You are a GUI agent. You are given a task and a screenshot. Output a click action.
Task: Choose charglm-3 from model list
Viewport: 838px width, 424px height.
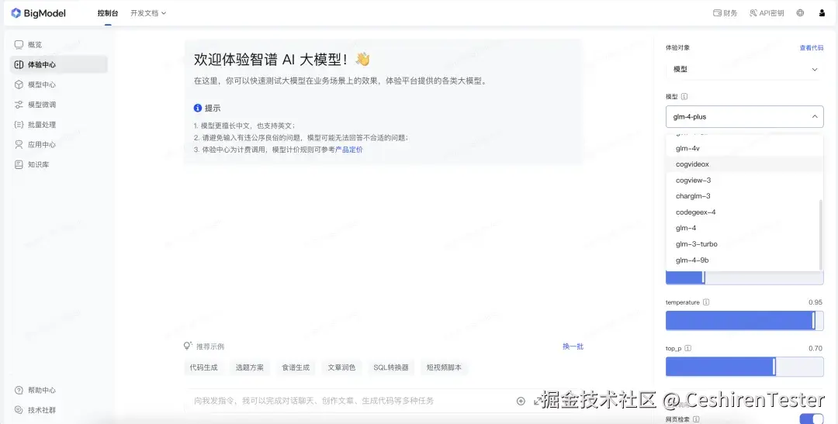pos(744,196)
